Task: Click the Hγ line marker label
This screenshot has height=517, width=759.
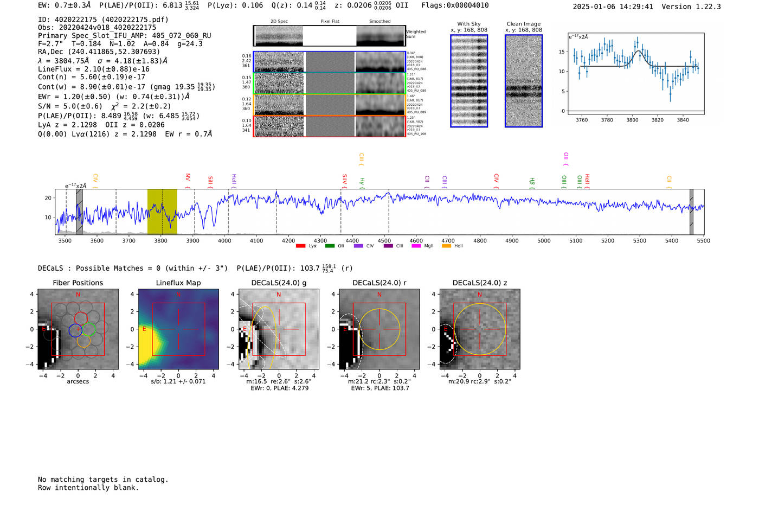Action: coord(362,183)
